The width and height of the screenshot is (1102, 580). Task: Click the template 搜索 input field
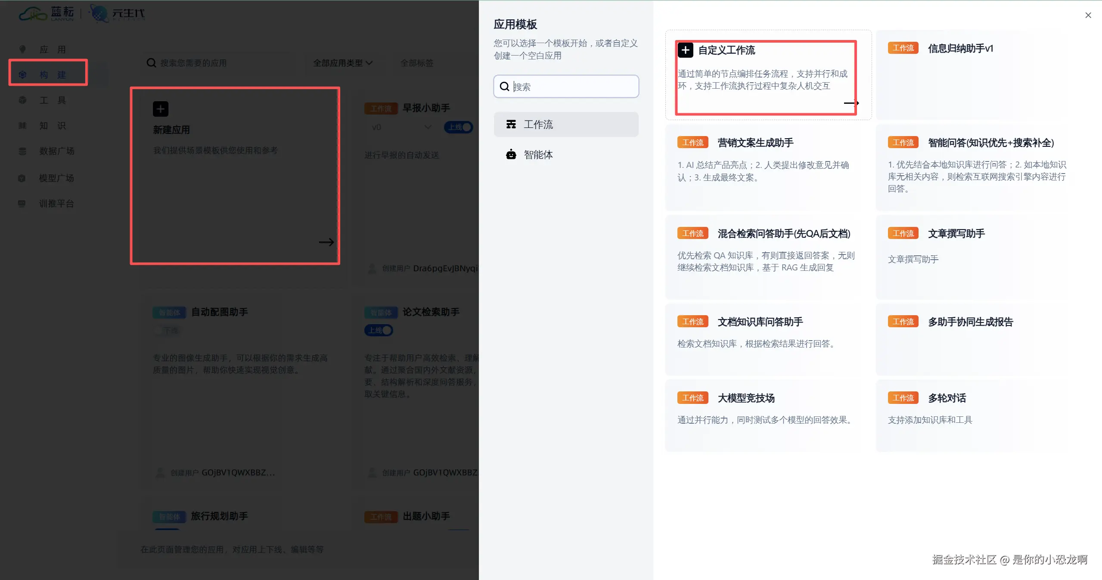point(573,87)
